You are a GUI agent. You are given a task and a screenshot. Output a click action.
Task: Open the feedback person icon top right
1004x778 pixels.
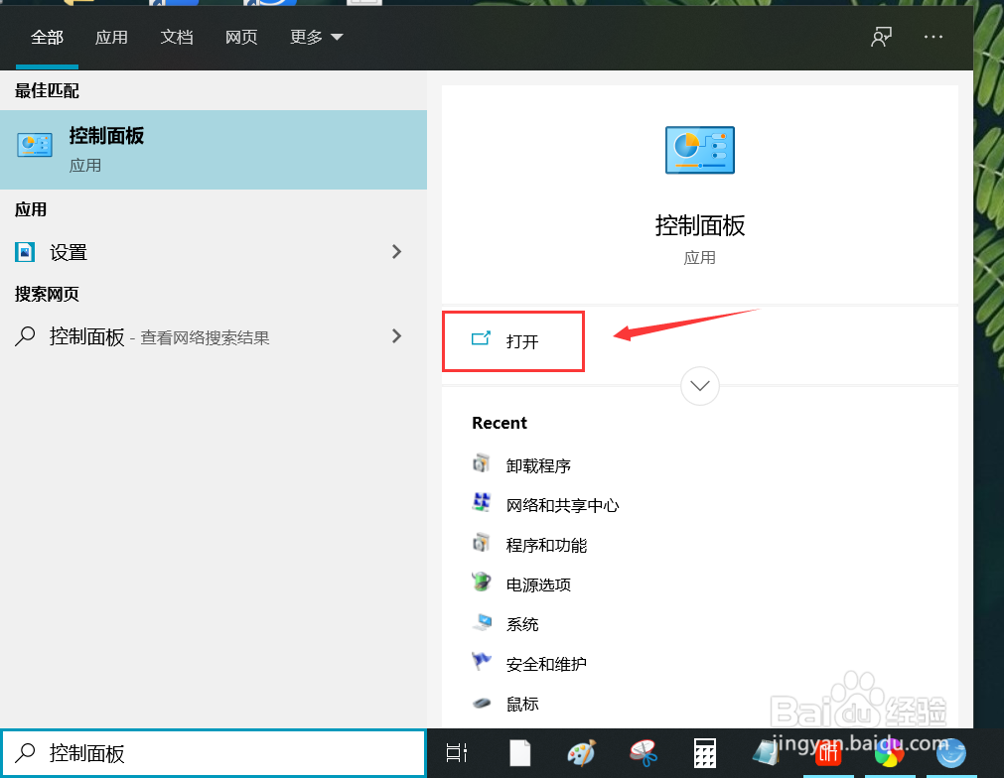(881, 37)
